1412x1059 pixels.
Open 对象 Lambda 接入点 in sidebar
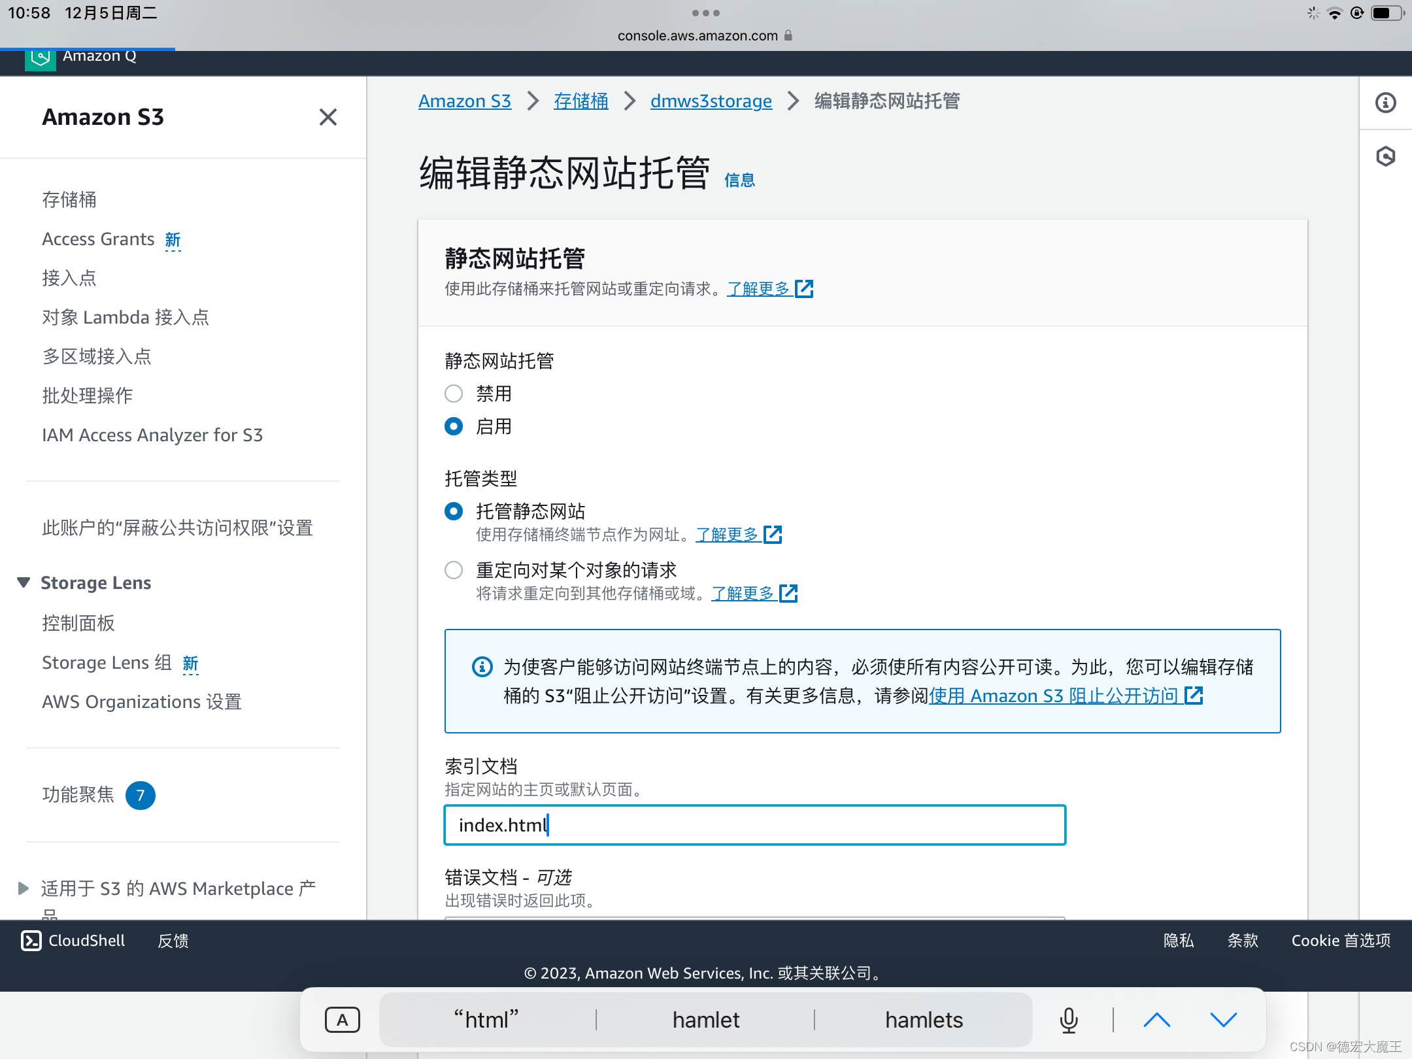click(x=126, y=317)
